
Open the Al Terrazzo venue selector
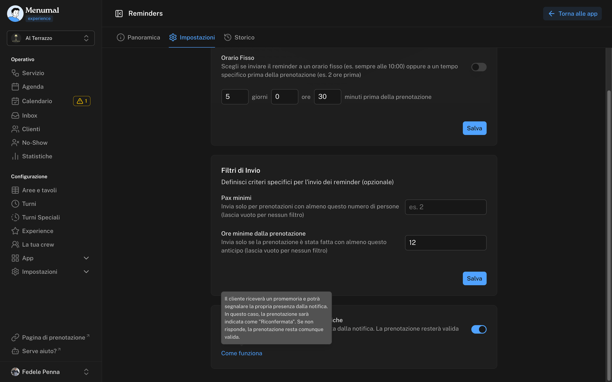pos(51,38)
